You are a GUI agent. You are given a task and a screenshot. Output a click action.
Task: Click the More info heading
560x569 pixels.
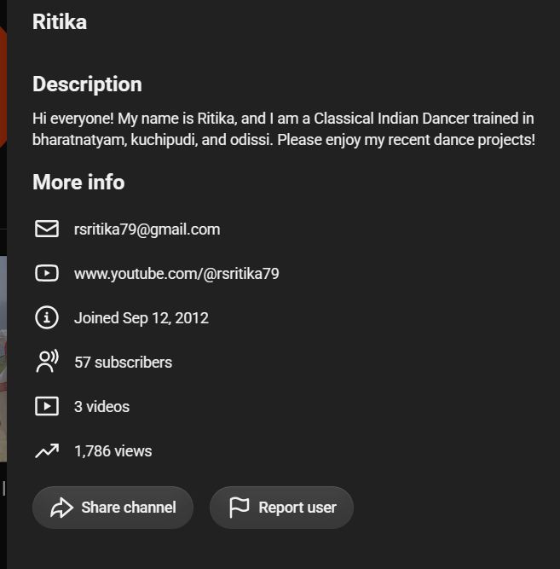[x=78, y=182]
